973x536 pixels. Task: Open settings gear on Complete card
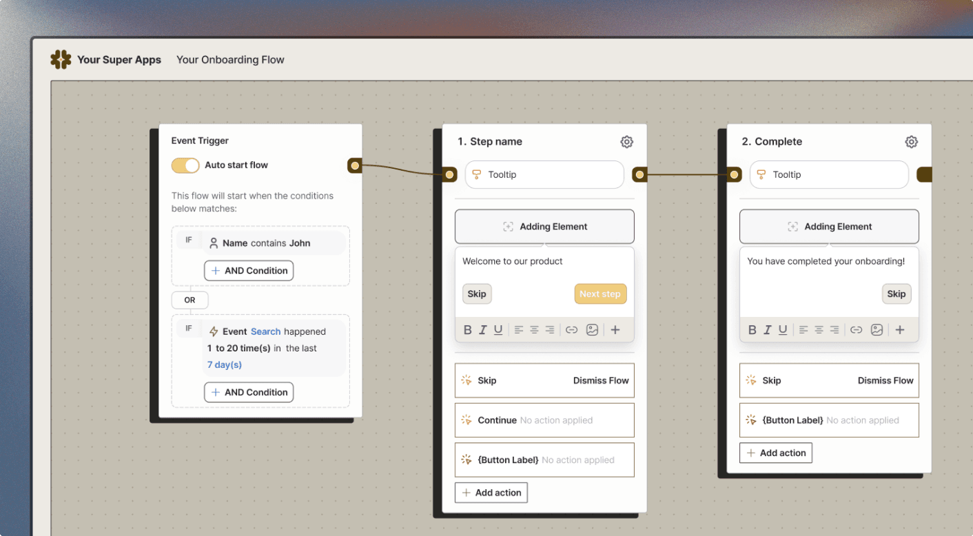tap(911, 142)
